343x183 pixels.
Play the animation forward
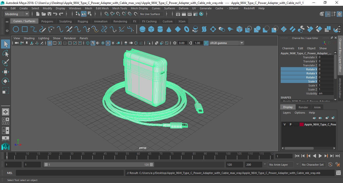tap(320, 156)
